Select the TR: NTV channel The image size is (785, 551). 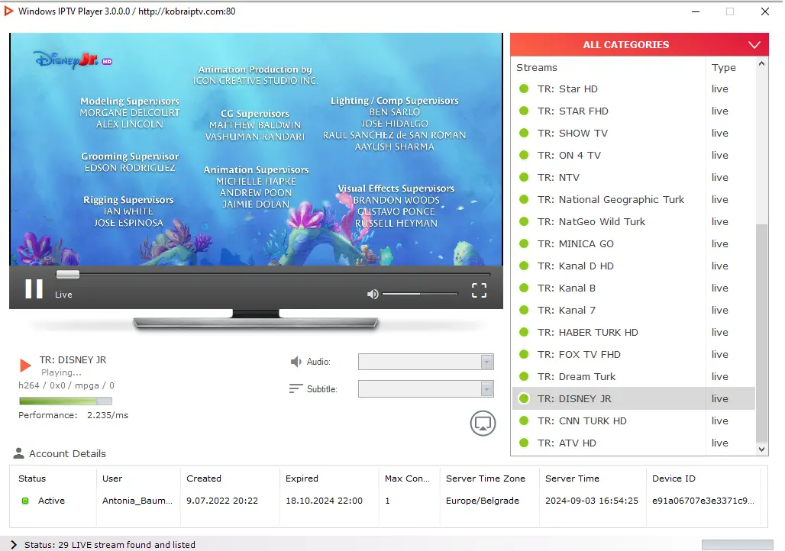[633, 177]
